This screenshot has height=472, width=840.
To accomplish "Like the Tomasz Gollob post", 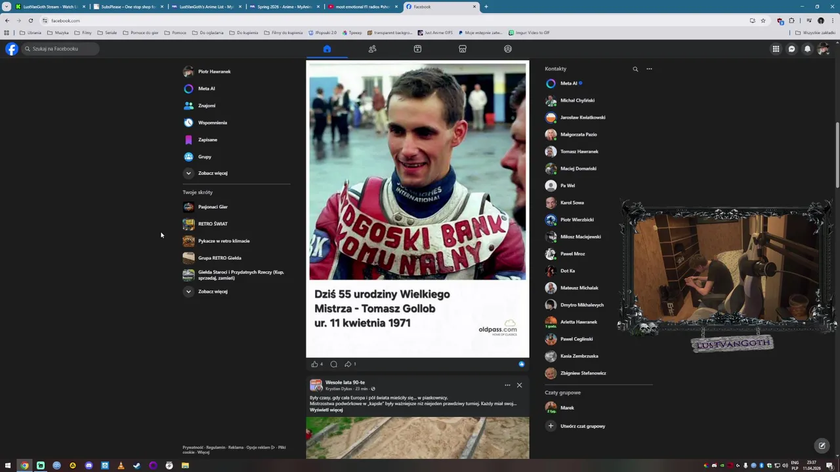I will 314,364.
